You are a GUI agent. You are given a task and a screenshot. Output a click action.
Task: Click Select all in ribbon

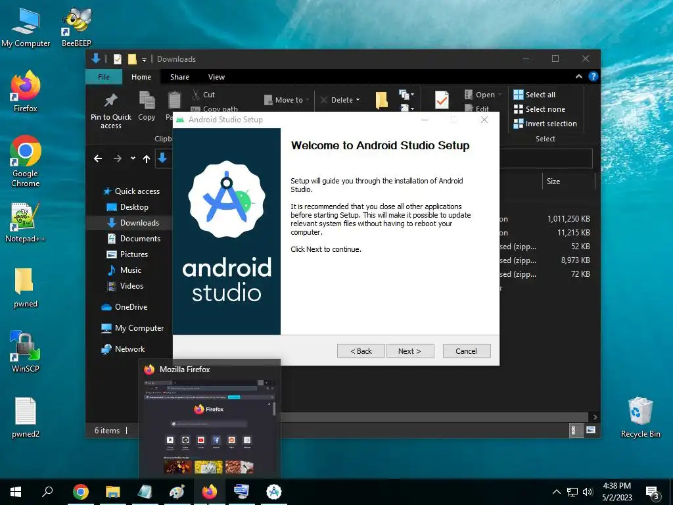[x=534, y=95]
